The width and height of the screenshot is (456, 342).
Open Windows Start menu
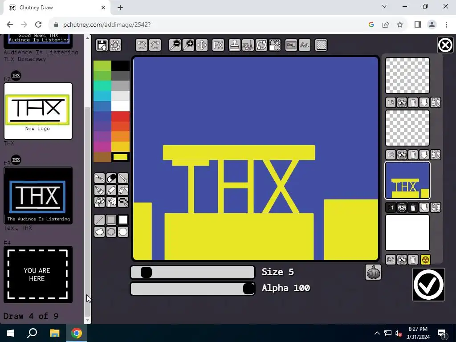point(11,333)
